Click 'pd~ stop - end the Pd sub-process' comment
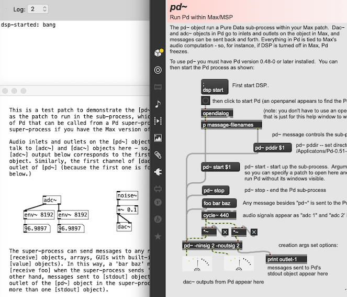 pyautogui.click(x=285, y=190)
